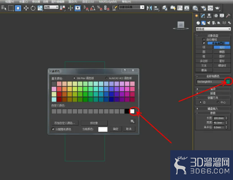Select the AutoCAD ACI palette radio button
The height and width of the screenshot is (180, 233).
(x=106, y=78)
